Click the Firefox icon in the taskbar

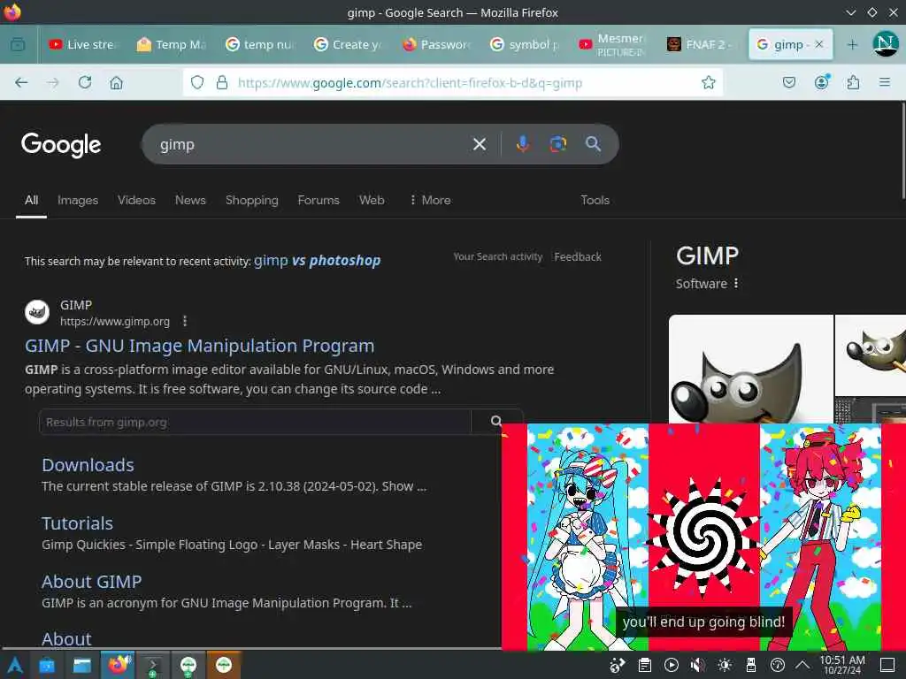tap(118, 665)
